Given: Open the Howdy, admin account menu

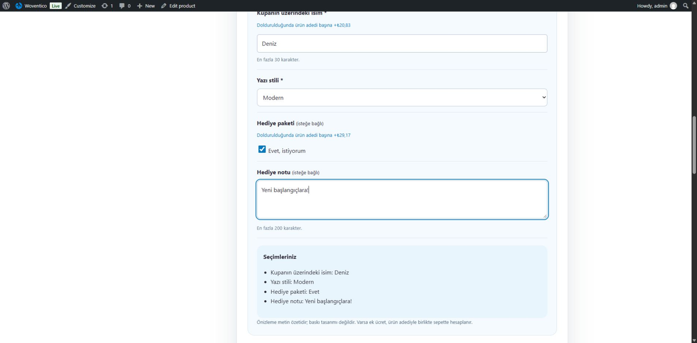Looking at the screenshot, I should pos(657,6).
